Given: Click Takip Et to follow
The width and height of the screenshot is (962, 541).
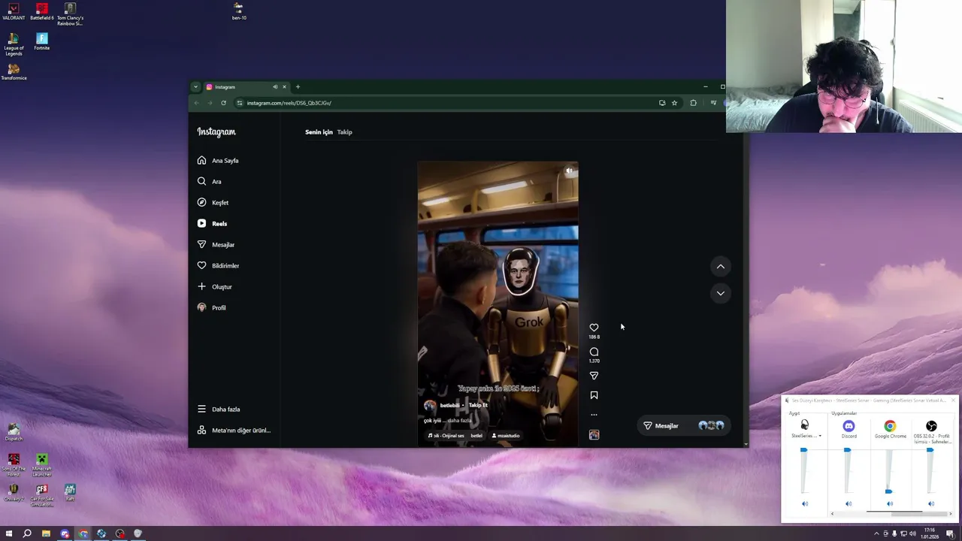Looking at the screenshot, I should pos(478,405).
